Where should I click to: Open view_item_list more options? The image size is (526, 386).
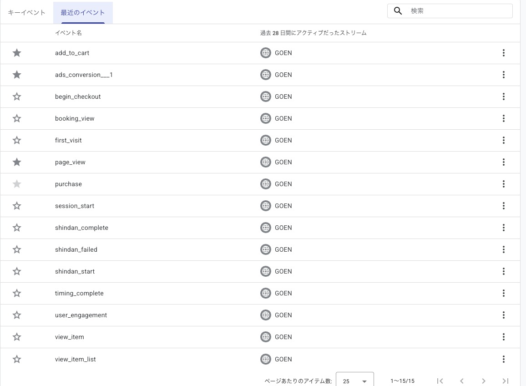tap(504, 359)
